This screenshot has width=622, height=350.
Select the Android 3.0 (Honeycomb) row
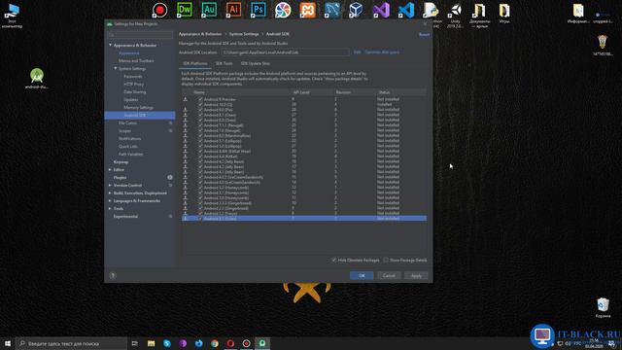click(304, 197)
